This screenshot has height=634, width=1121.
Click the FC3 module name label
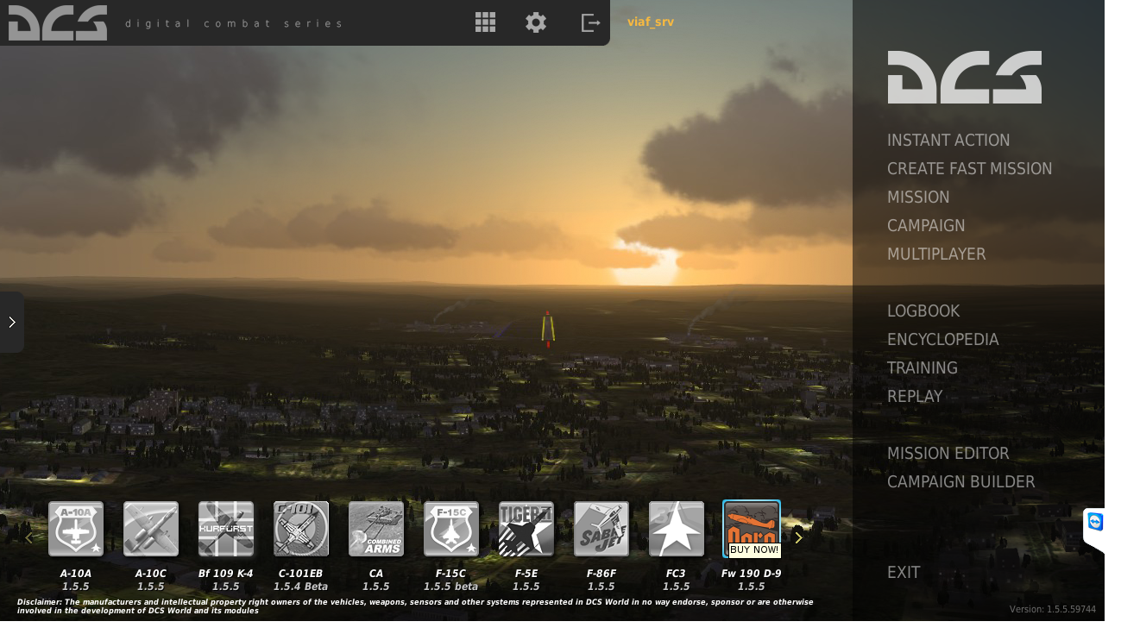coord(677,574)
